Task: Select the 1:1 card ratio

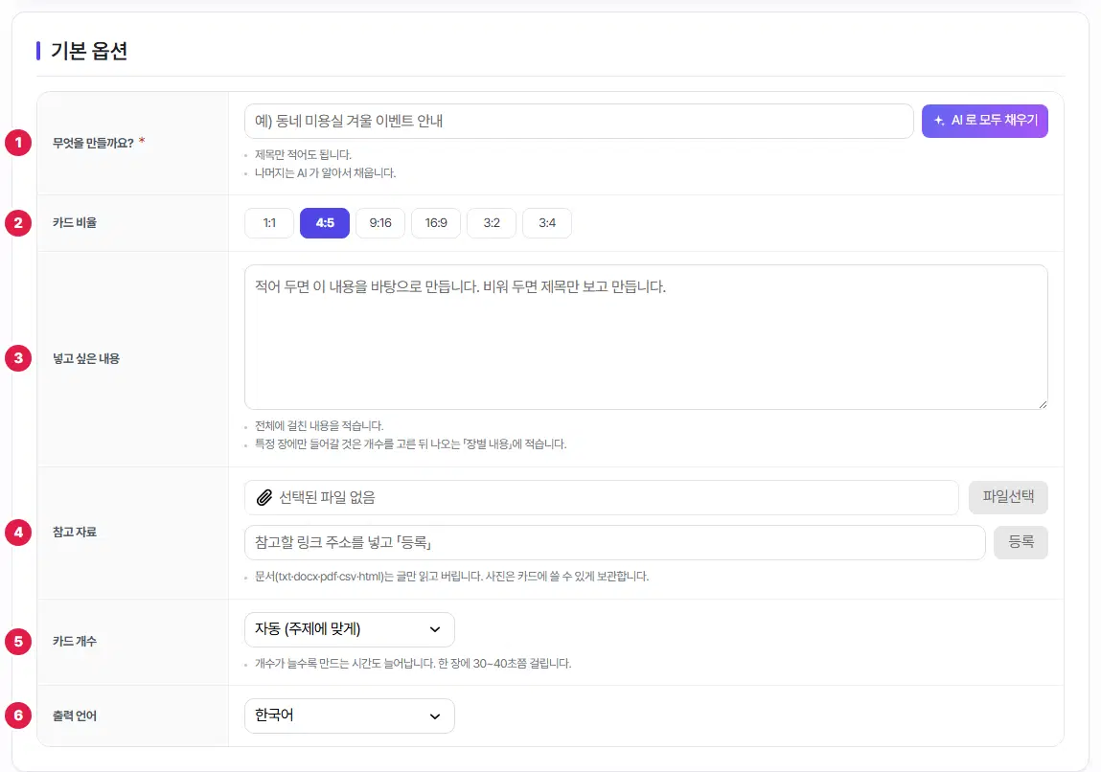Action: tap(269, 223)
